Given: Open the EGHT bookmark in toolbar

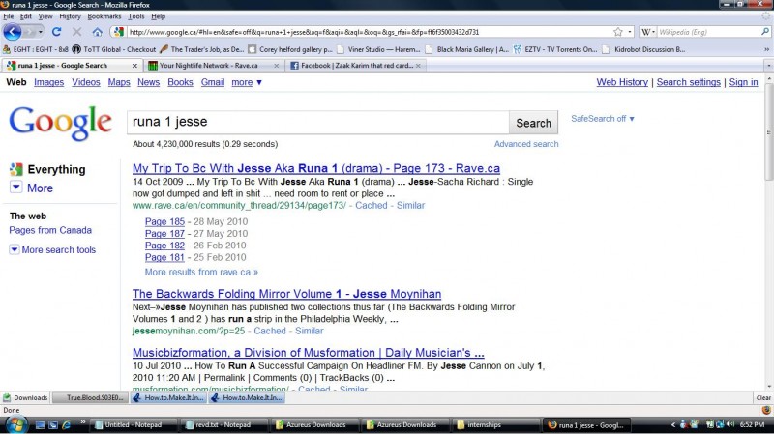Looking at the screenshot, I should pos(36,49).
